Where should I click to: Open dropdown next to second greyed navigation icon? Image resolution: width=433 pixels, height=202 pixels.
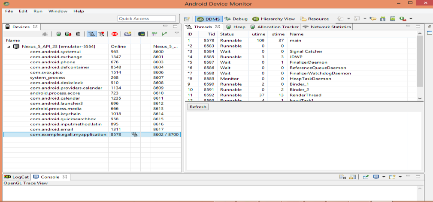tap(365, 19)
